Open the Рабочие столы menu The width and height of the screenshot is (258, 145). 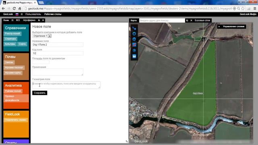pyautogui.click(x=53, y=14)
